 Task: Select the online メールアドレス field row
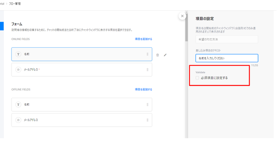click(81, 70)
